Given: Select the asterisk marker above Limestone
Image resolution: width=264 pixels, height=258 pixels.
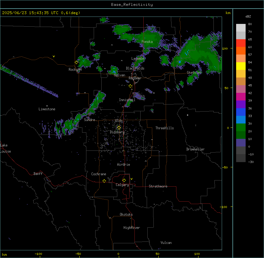Looking at the screenshot, I should 47,106.
